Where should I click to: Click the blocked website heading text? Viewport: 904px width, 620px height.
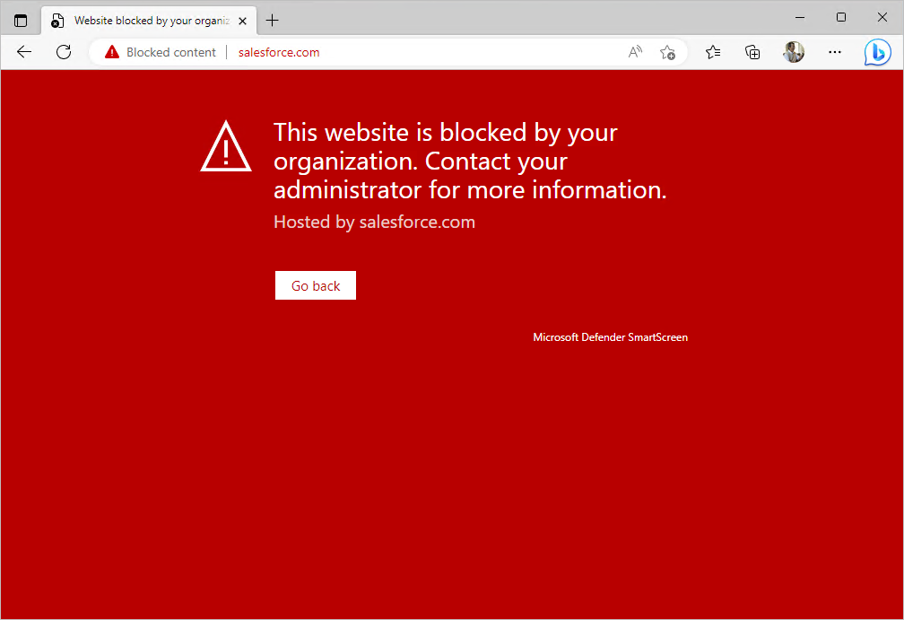coord(470,161)
